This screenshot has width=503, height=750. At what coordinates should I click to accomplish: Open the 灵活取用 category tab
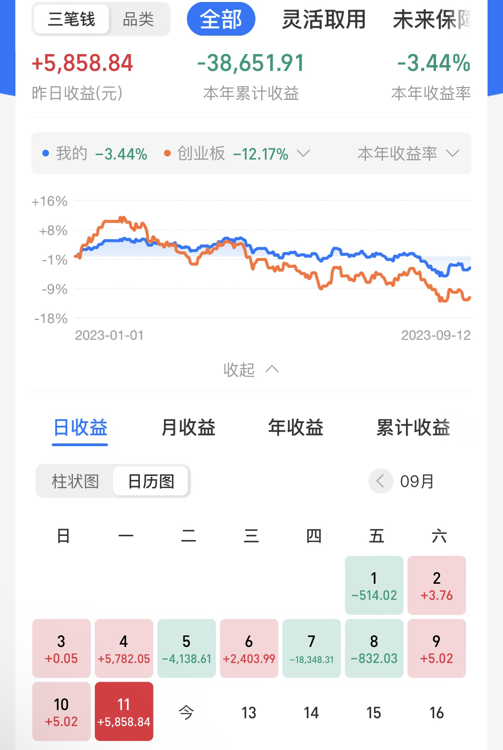[324, 19]
